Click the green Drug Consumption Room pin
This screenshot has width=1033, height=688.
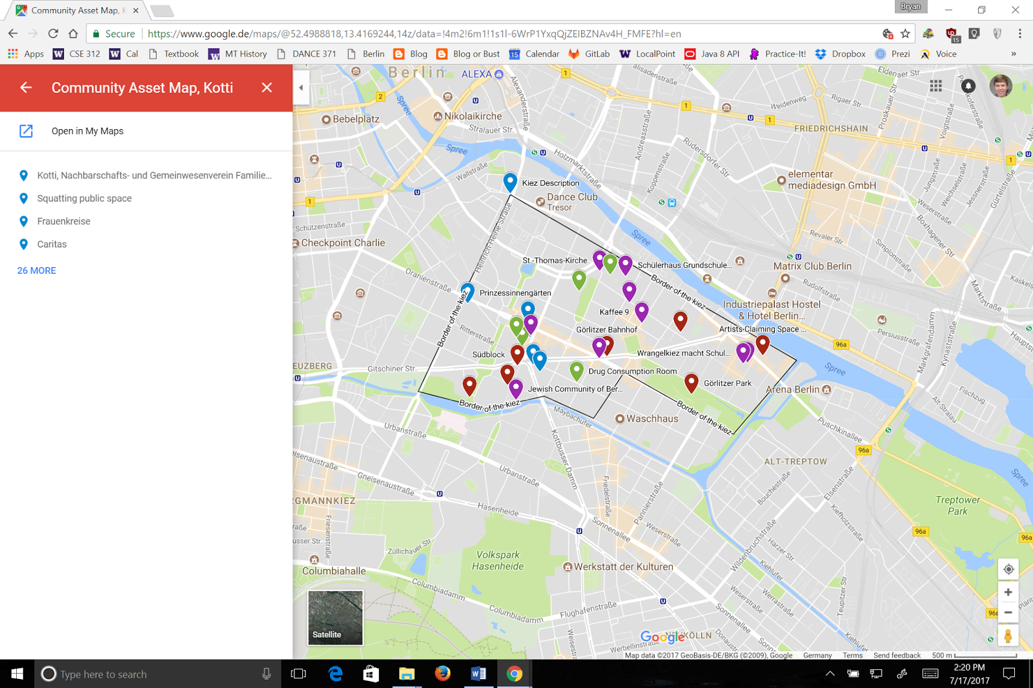coord(577,370)
